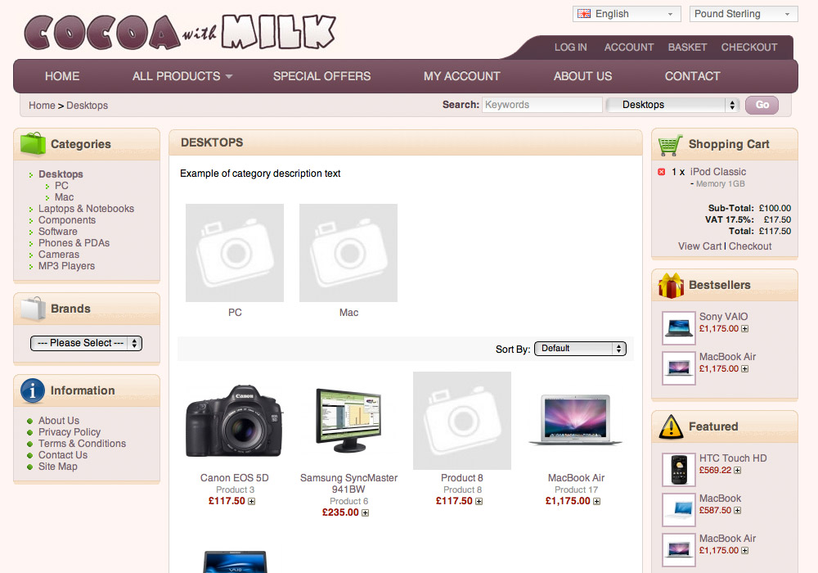The width and height of the screenshot is (818, 573).
Task: Open the Contact menu item
Action: [x=692, y=76]
